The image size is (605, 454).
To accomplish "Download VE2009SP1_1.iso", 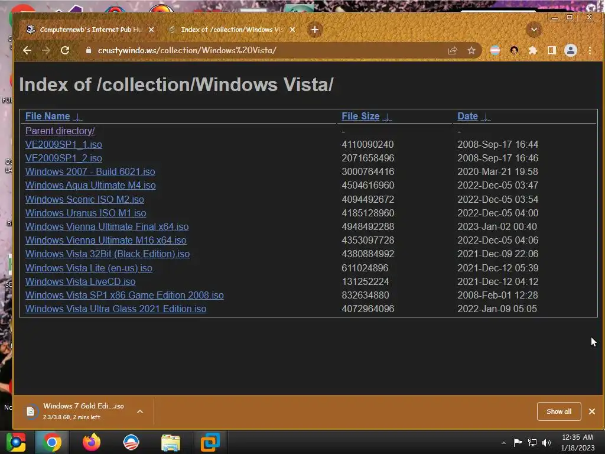I will 64,144.
